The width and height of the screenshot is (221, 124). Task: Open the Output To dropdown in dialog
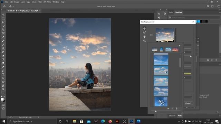point(188,97)
